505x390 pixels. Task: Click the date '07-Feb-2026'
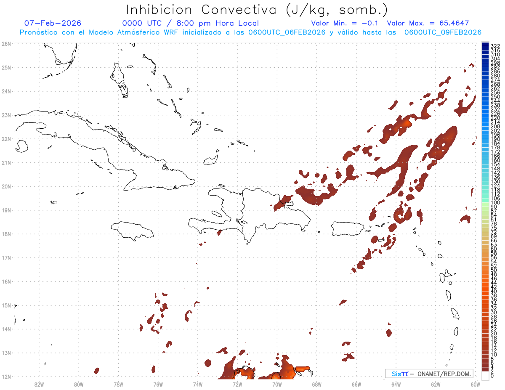(x=53, y=23)
